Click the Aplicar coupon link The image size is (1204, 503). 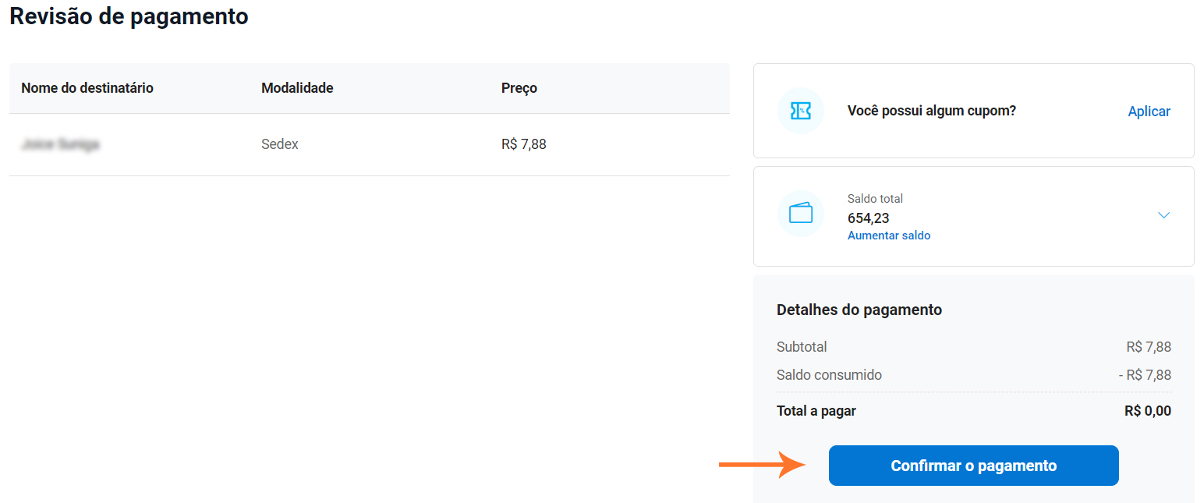click(x=1149, y=112)
